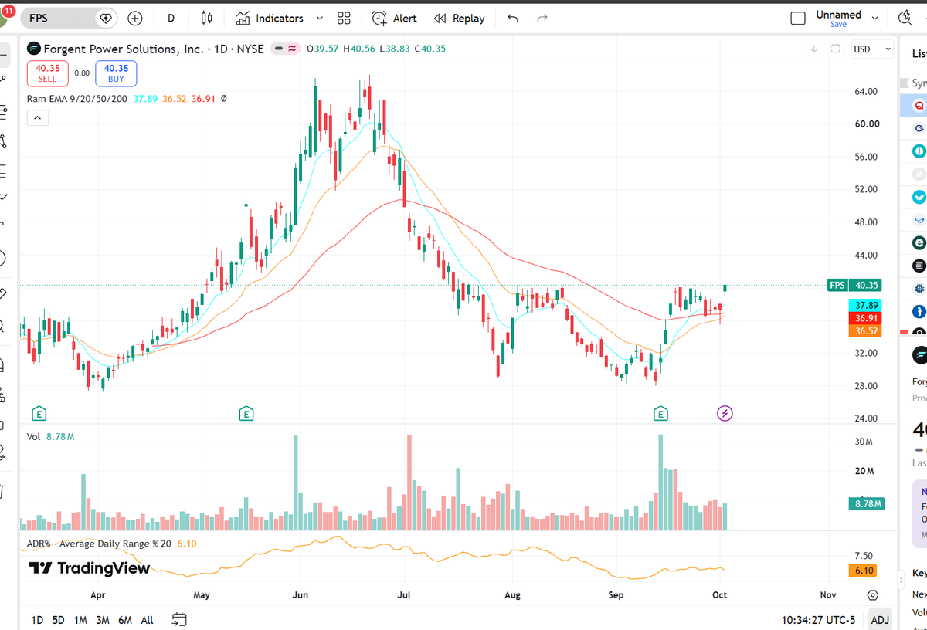This screenshot has height=630, width=927.
Task: Open the indicator templates grid icon
Action: (x=344, y=18)
